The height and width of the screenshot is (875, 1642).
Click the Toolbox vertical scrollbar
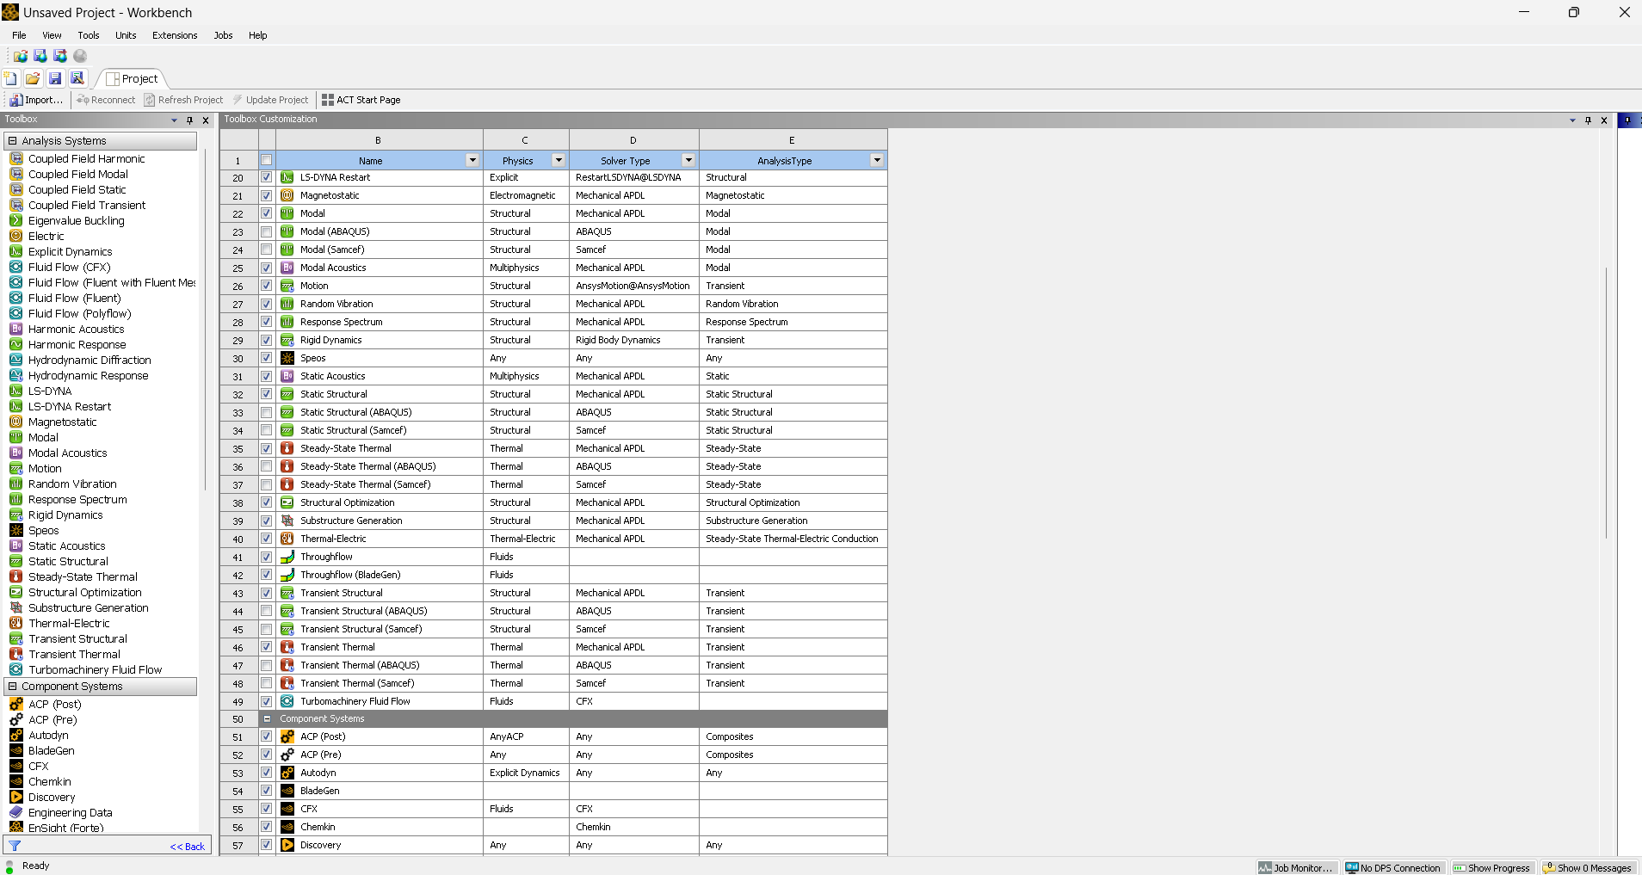[x=205, y=318]
